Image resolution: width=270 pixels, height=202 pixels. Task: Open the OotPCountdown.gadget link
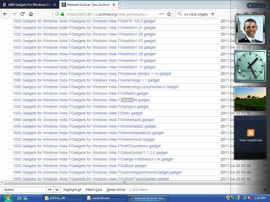86,146
